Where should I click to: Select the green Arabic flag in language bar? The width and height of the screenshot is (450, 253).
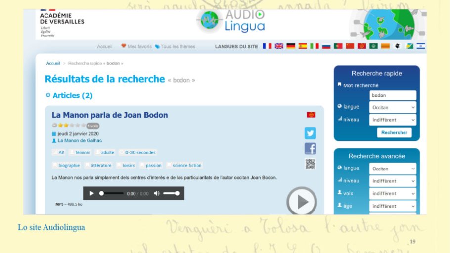(x=373, y=46)
